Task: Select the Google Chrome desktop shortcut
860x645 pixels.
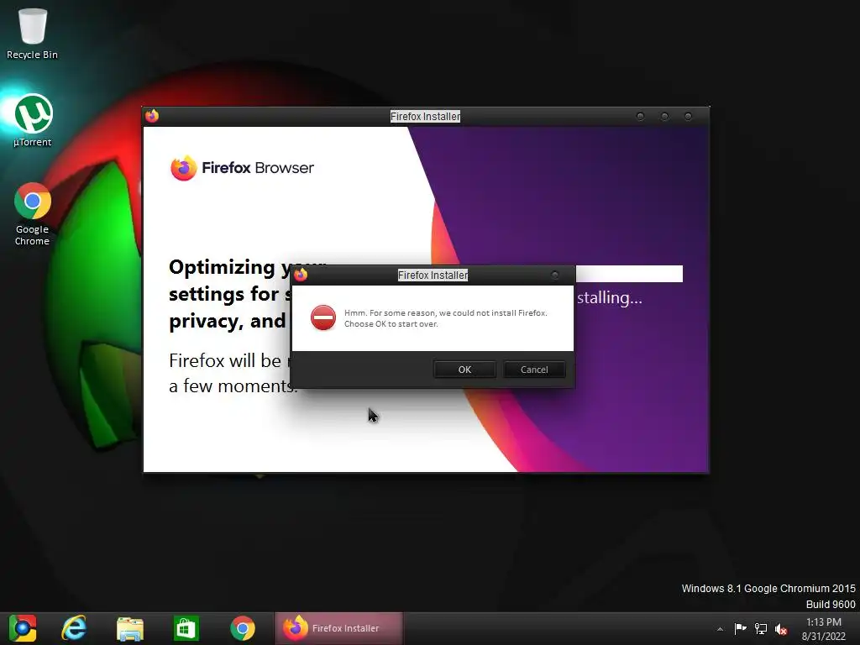Action: [x=33, y=214]
